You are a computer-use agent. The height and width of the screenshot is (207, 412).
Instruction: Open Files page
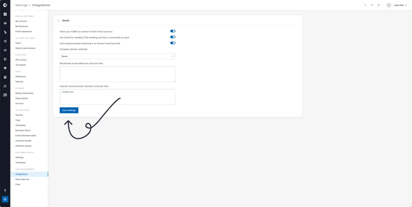click(x=18, y=184)
